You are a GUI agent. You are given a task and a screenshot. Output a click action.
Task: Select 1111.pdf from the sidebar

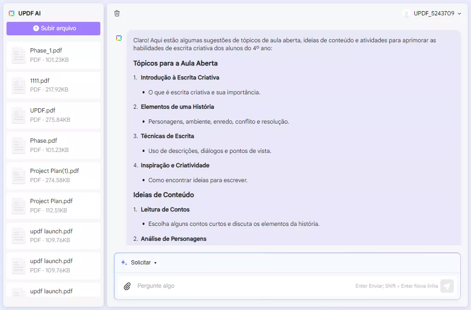coord(53,85)
